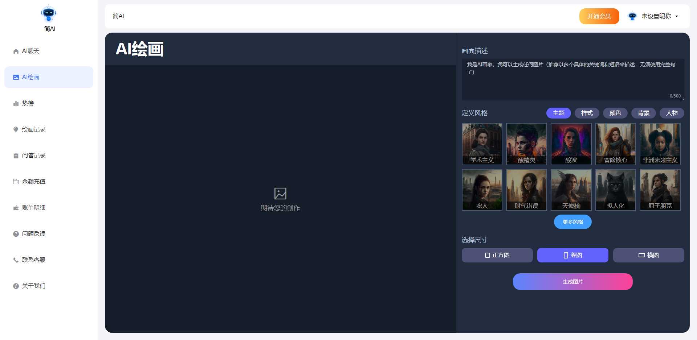Click the 开通会员 membership button
697x340 pixels.
tap(599, 16)
